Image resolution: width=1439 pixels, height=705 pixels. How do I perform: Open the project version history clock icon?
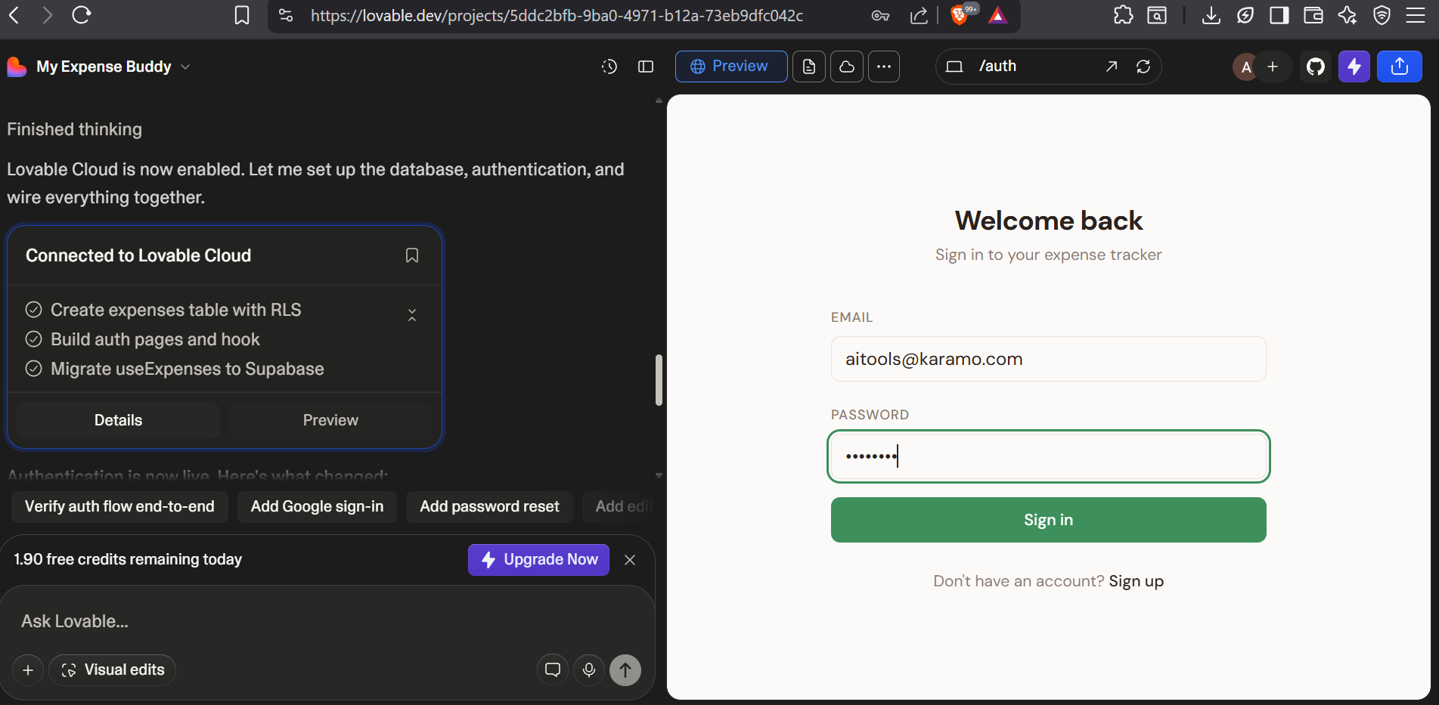point(609,66)
